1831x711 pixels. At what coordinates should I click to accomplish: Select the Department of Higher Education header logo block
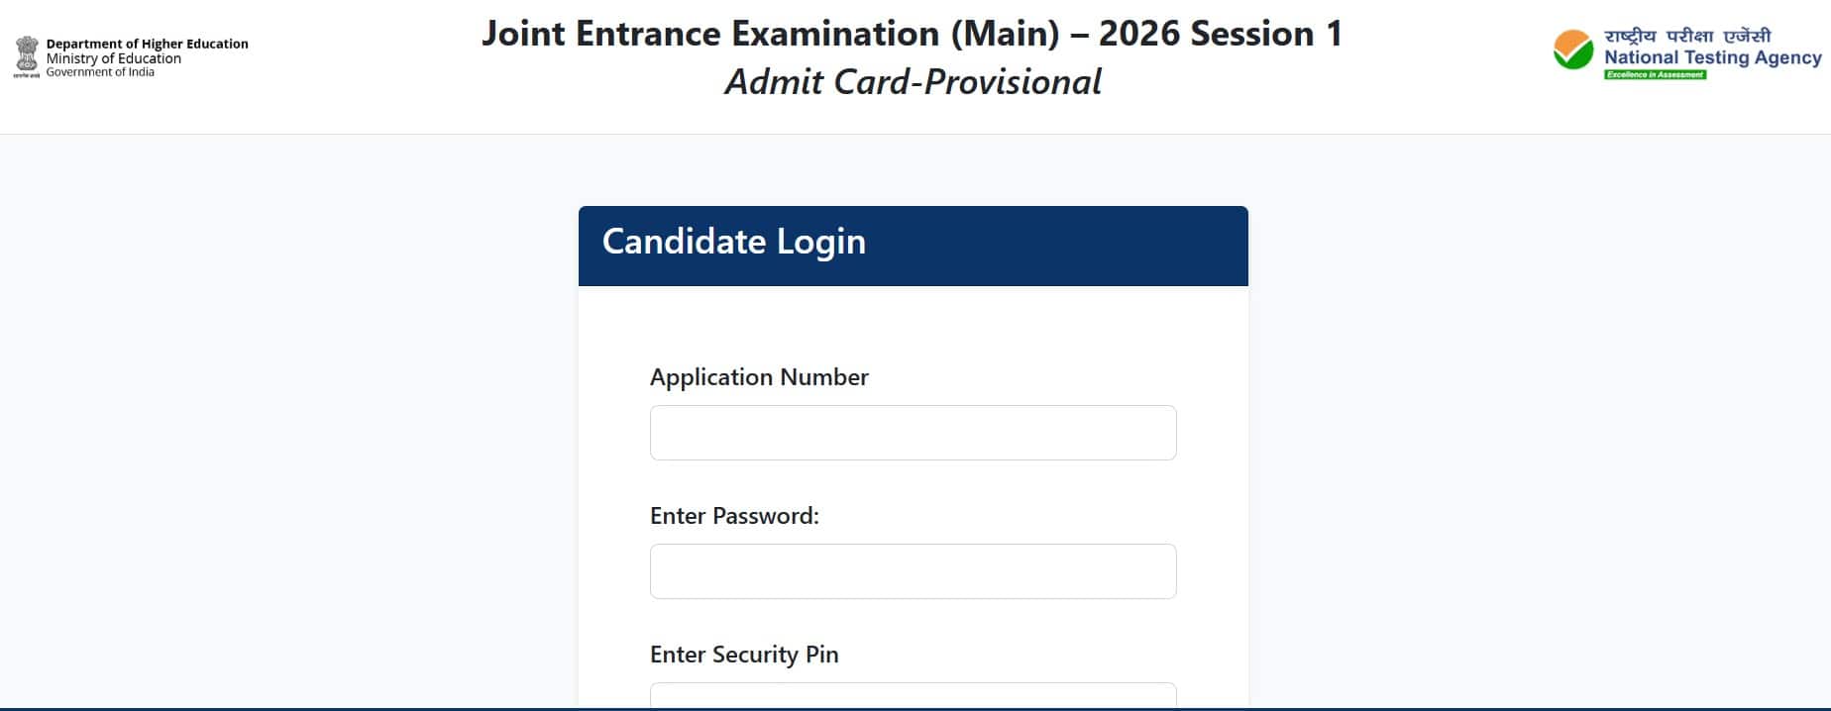tap(129, 54)
